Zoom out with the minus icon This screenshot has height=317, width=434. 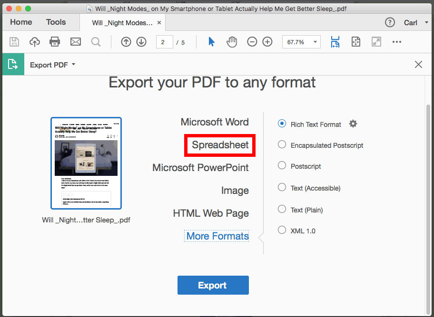point(252,42)
